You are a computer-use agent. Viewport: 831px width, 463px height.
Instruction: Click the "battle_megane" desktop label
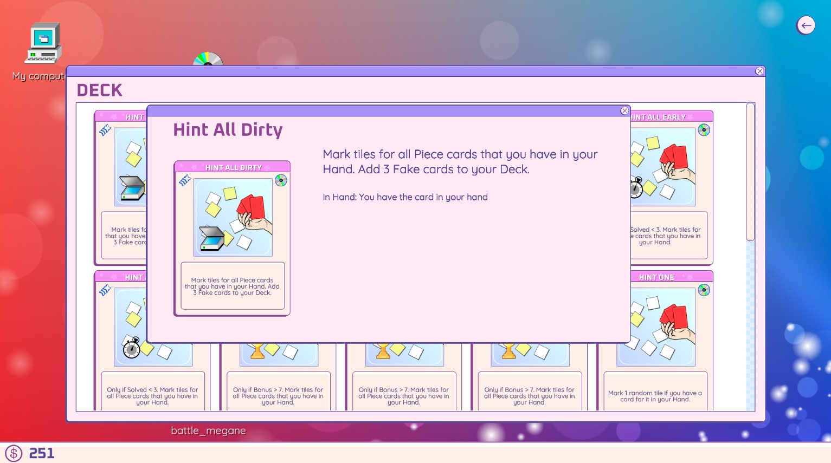click(x=208, y=431)
